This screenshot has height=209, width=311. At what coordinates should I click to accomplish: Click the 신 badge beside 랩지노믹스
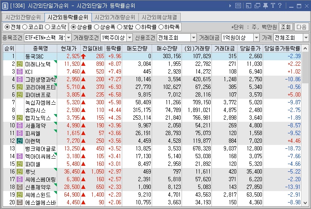[20, 118]
